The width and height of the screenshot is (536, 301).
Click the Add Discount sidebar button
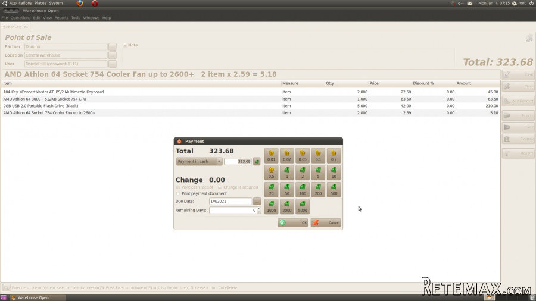pyautogui.click(x=518, y=101)
